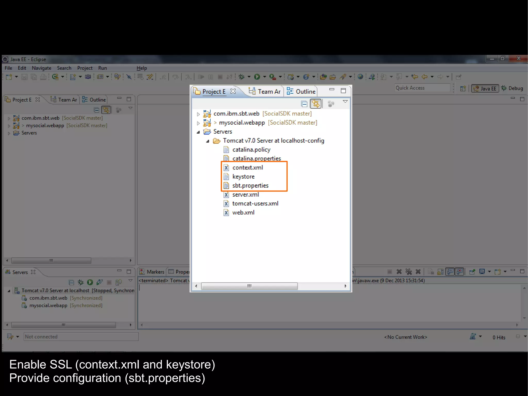Toggle Link with Editor in the enlarged panel

(x=316, y=104)
